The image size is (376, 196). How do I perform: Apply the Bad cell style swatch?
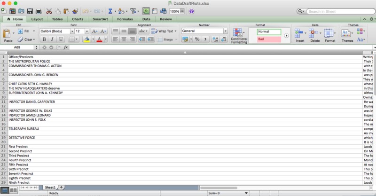pyautogui.click(x=269, y=39)
